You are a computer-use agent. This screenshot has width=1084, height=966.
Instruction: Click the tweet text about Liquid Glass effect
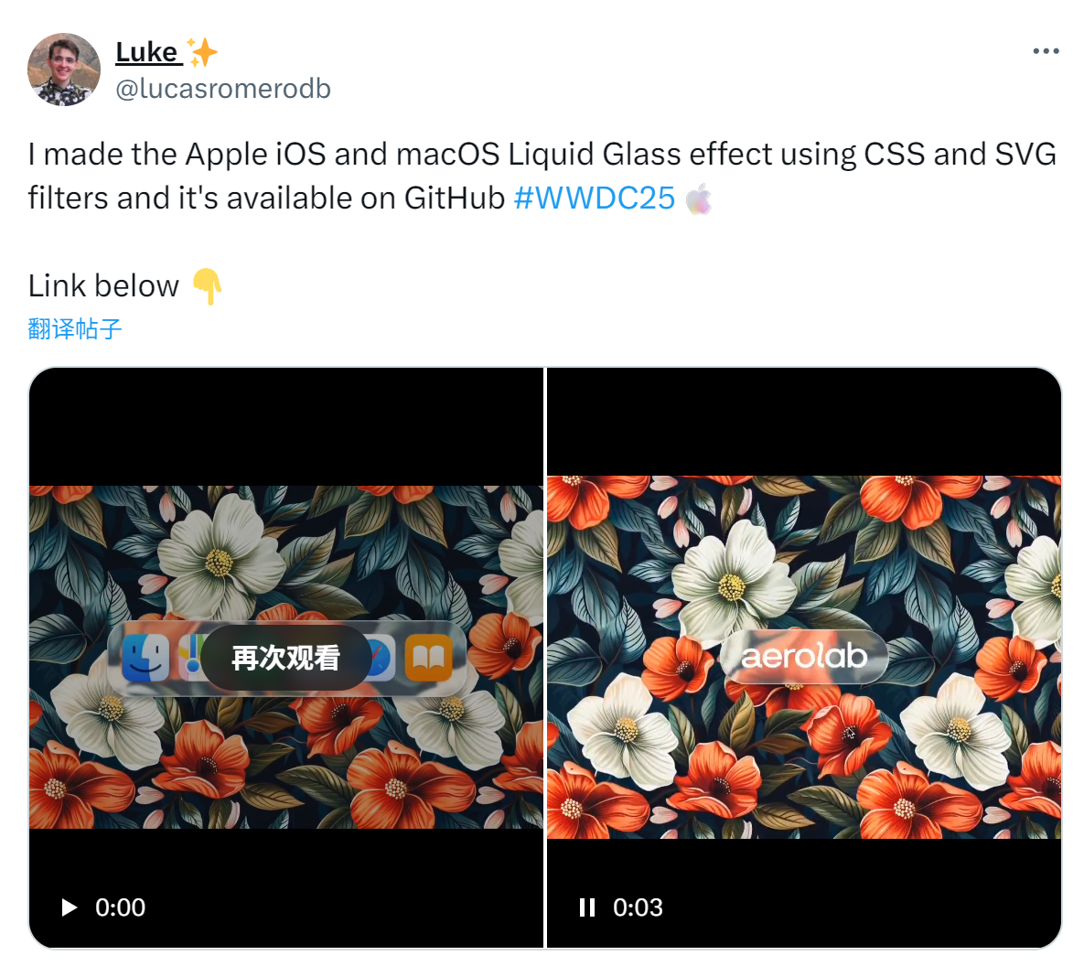click(x=542, y=176)
